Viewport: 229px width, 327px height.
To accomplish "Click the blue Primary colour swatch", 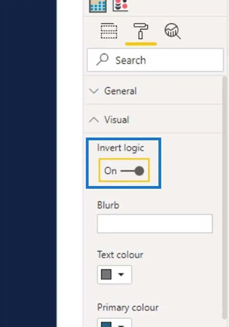I will (x=106, y=325).
